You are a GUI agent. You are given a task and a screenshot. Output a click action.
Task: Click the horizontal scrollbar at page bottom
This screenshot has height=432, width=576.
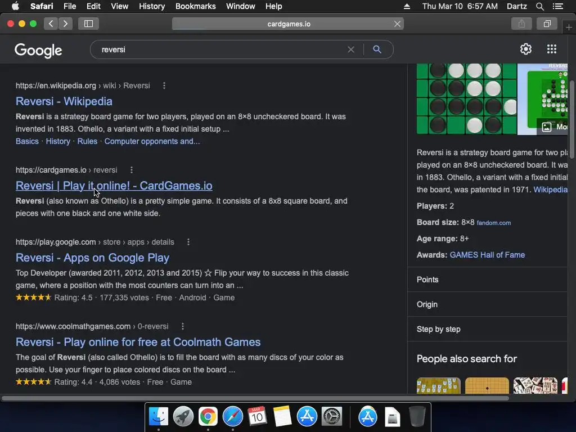pyautogui.click(x=255, y=398)
